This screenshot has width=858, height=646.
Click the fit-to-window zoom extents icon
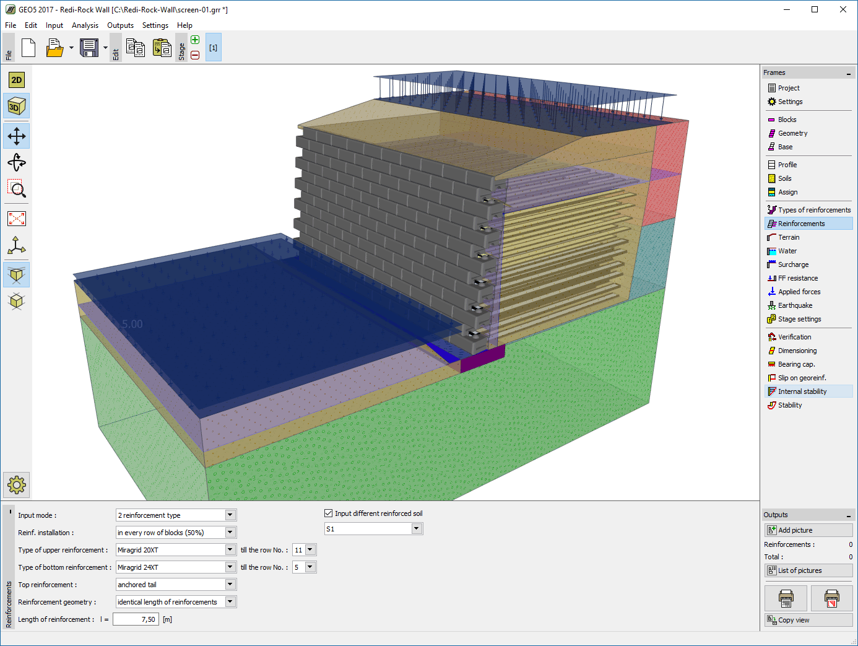17,219
